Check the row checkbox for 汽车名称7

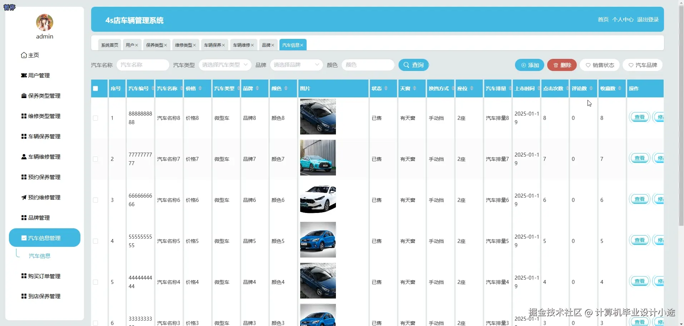95,159
